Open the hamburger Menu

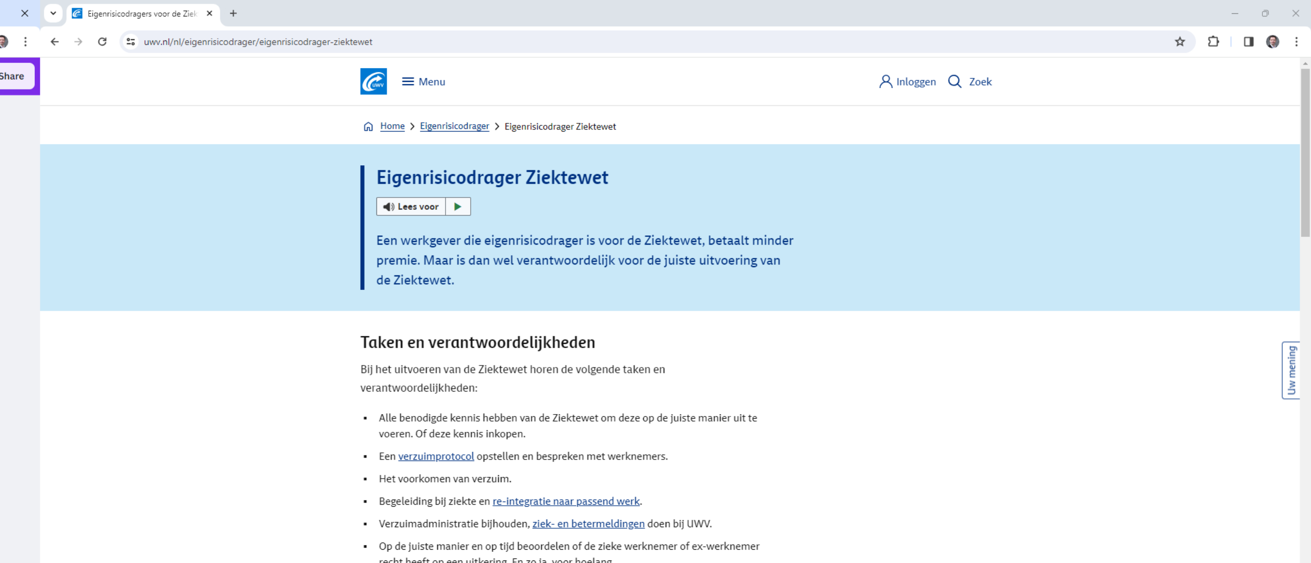[x=424, y=81]
